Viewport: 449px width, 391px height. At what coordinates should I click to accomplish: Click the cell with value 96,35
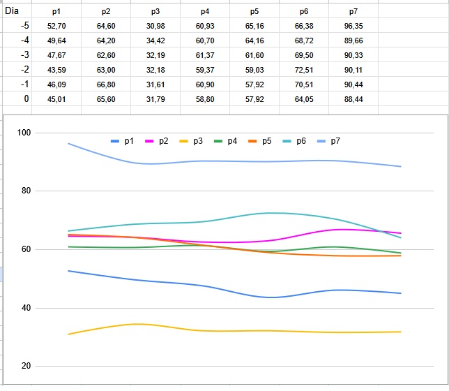[x=353, y=26]
